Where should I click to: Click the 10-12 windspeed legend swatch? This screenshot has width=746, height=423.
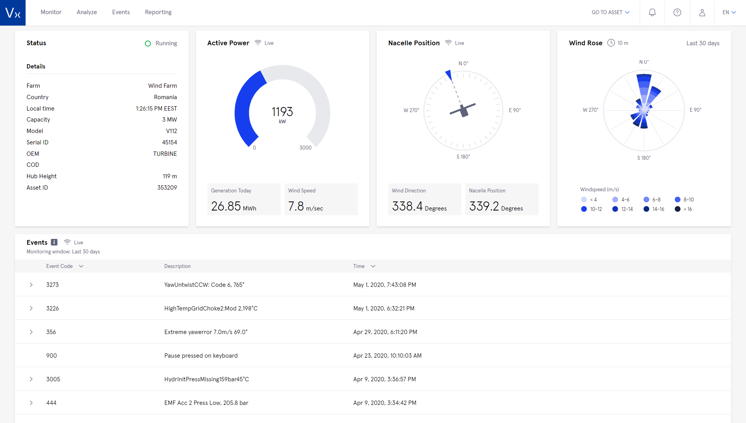coord(584,209)
